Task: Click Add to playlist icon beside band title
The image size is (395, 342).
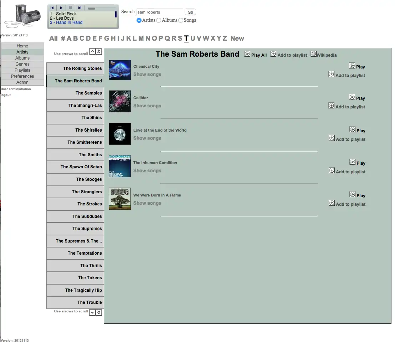Action: coord(273,54)
